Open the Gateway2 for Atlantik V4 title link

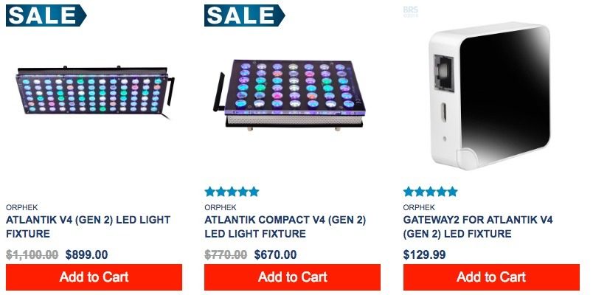point(478,226)
